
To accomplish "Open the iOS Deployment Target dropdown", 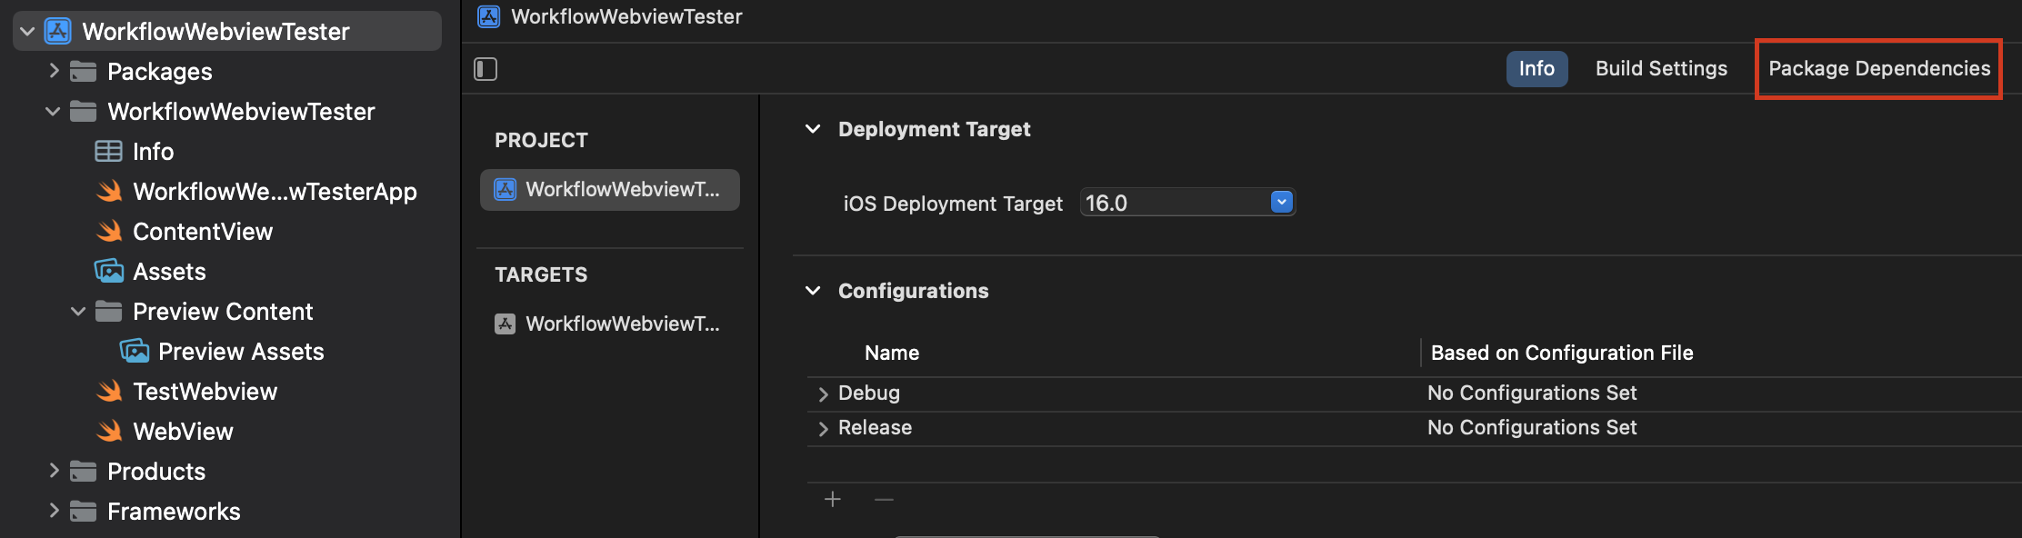I will click(x=1281, y=202).
